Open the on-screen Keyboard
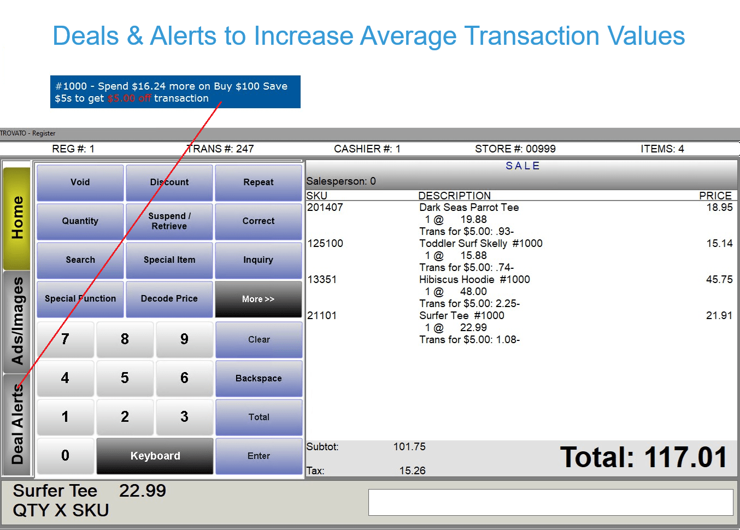740x530 pixels. 155,456
